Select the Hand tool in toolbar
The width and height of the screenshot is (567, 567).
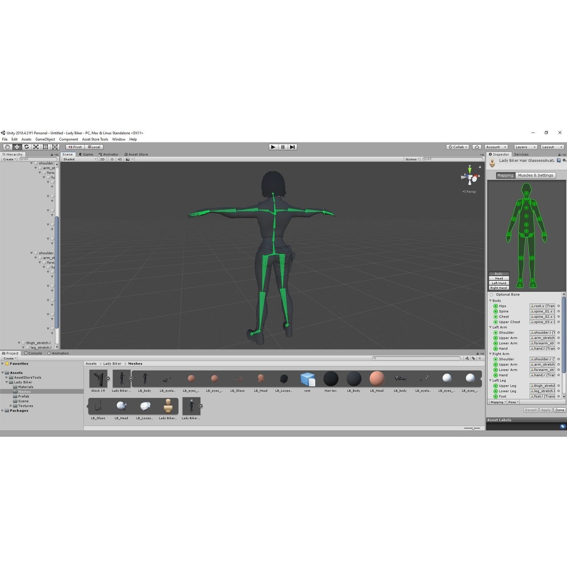click(x=7, y=147)
